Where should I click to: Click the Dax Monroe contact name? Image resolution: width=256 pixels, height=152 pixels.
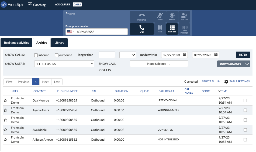pyautogui.click(x=41, y=100)
